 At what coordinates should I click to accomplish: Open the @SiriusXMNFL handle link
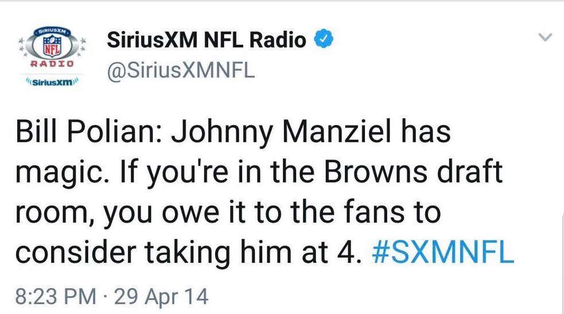coord(181,70)
